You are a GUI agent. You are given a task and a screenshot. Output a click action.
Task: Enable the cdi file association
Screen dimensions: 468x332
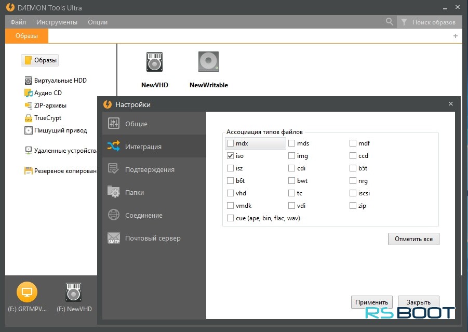pos(291,168)
